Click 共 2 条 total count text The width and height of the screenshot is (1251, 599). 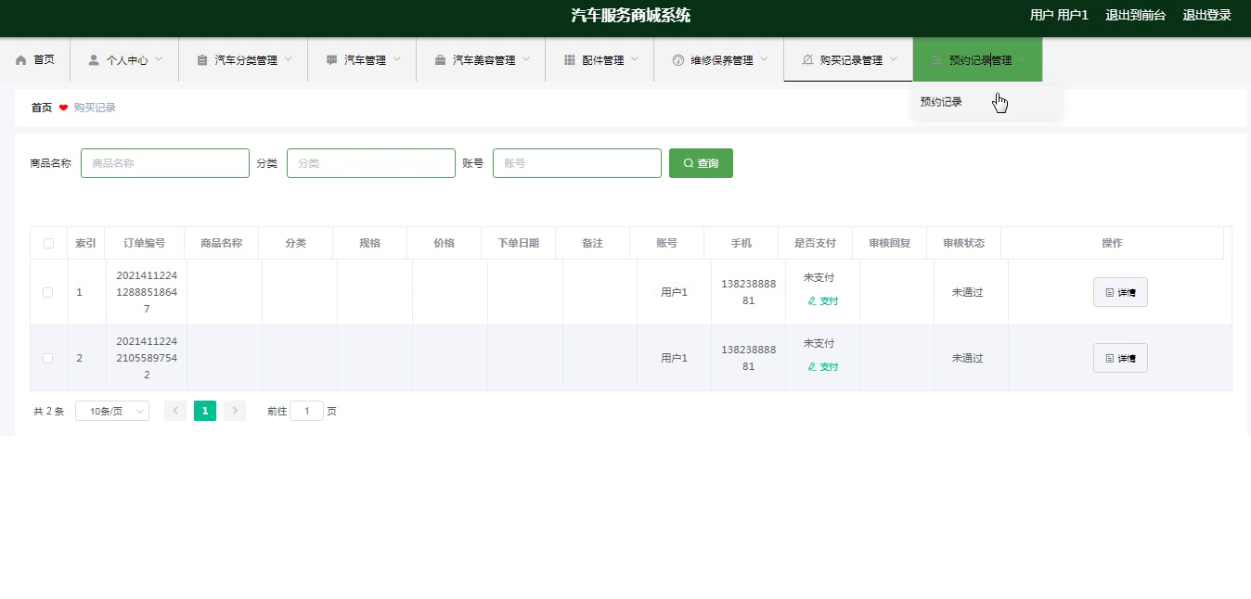[48, 412]
